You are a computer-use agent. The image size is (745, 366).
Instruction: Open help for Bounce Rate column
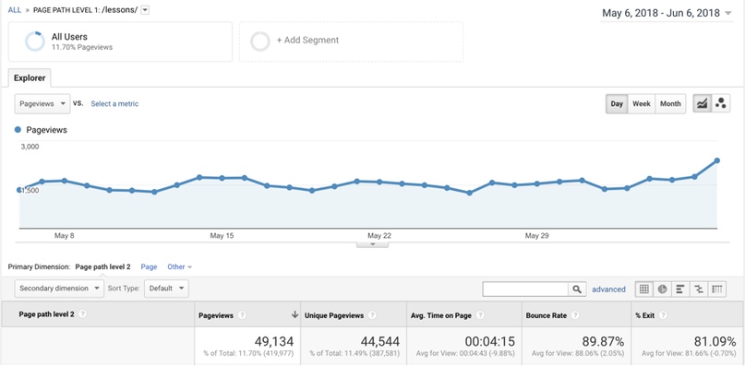(x=575, y=315)
